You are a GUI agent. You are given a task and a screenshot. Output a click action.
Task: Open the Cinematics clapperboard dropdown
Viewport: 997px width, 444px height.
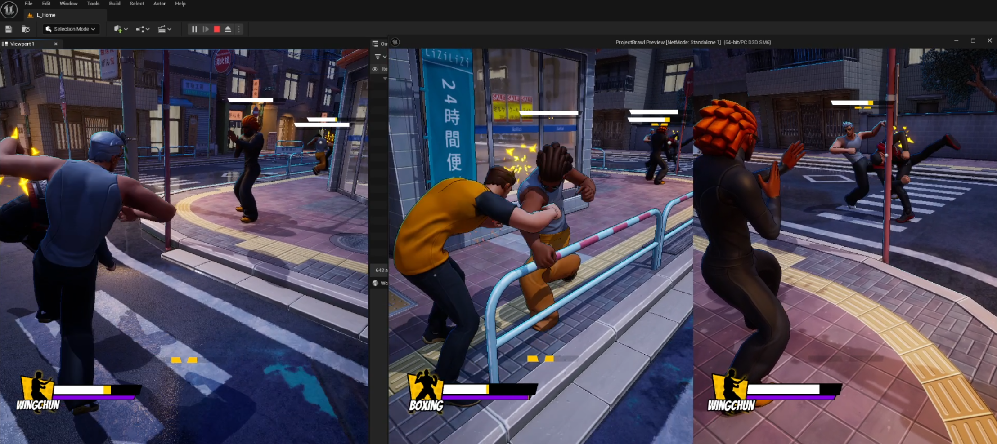[x=164, y=29]
